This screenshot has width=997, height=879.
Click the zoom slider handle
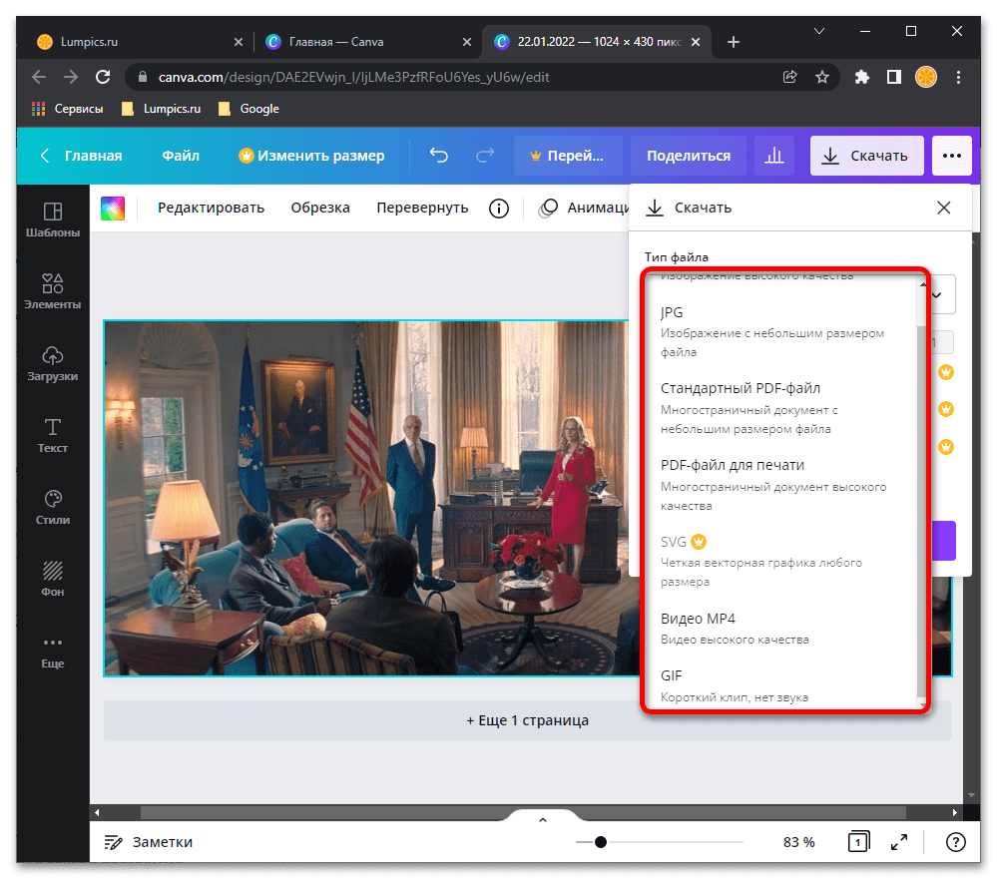(600, 842)
